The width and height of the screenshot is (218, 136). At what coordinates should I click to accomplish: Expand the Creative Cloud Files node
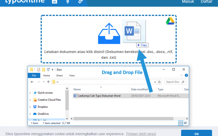pos(30,100)
